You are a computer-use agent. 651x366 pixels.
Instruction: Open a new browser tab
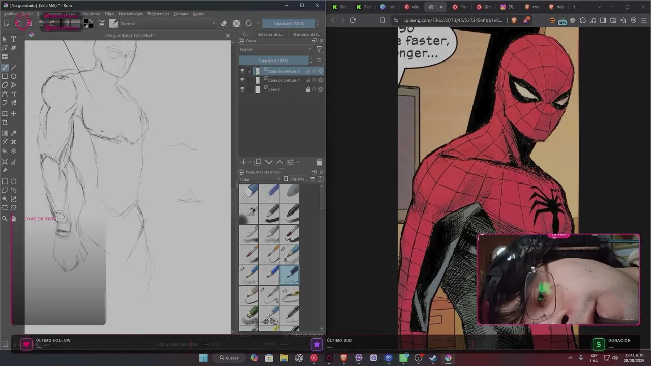pos(574,7)
